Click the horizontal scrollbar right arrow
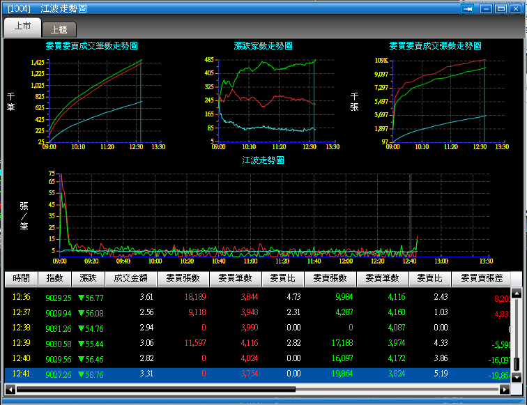 pos(504,390)
